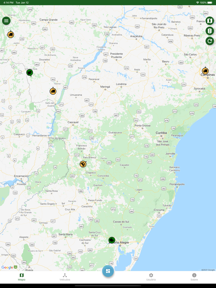Viewport: 216px width, 288px height.
Task: Click the Araçatuba city label
Action: point(136,36)
